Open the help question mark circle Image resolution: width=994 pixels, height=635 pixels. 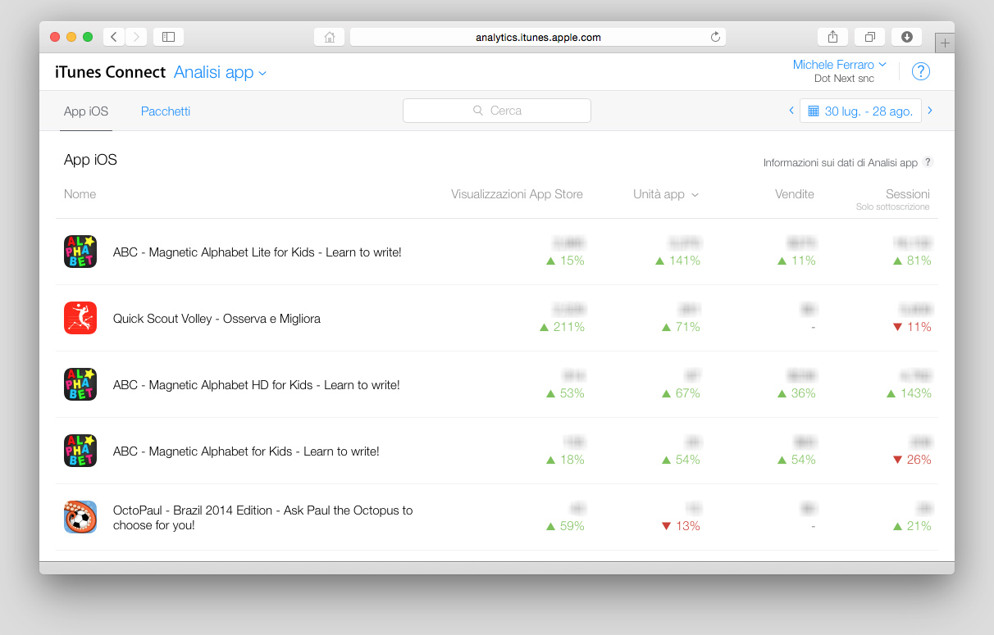click(x=921, y=71)
